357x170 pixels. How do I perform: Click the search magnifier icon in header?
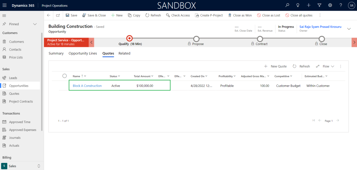(287, 5)
